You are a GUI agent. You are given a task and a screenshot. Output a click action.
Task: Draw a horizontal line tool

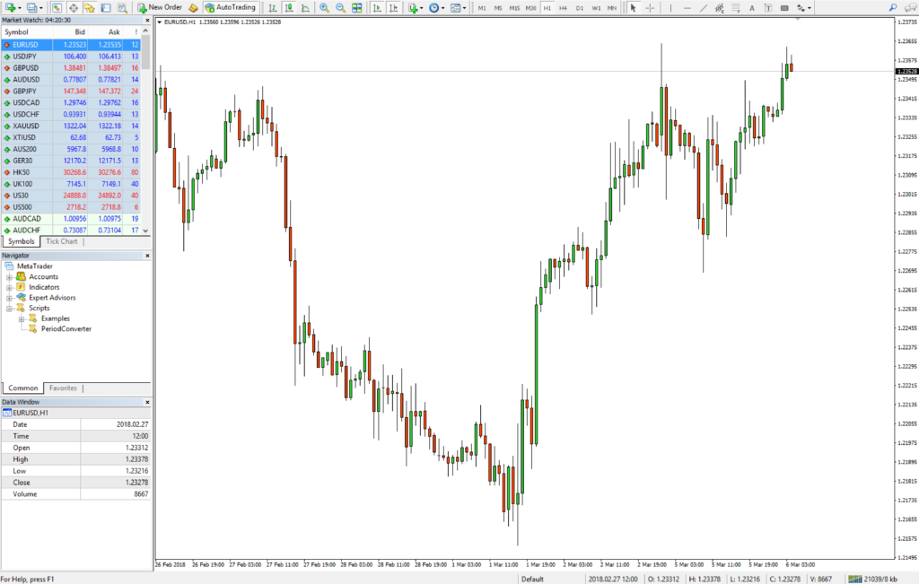(687, 7)
